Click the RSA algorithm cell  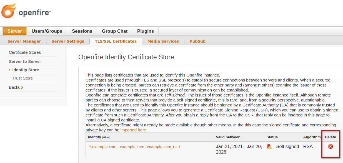[308, 146]
